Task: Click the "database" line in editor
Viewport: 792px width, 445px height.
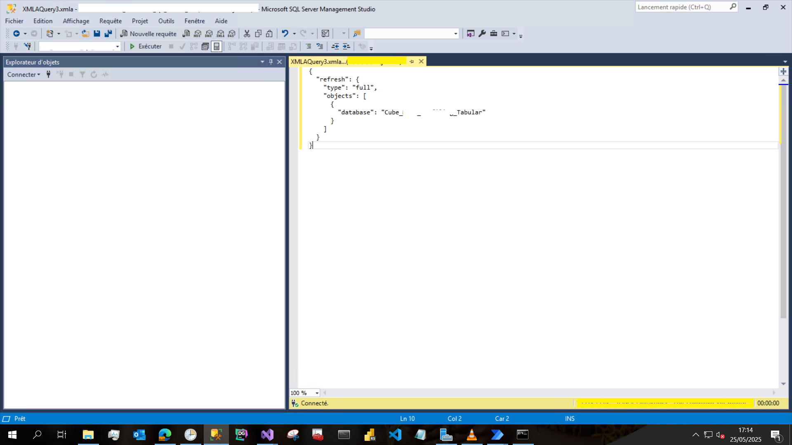Action: [412, 112]
